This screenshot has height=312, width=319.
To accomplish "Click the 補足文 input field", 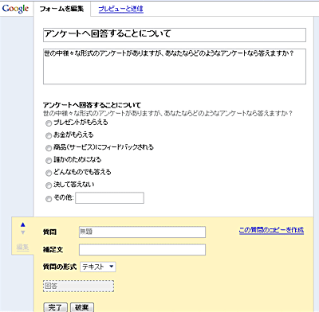I will click(x=142, y=250).
